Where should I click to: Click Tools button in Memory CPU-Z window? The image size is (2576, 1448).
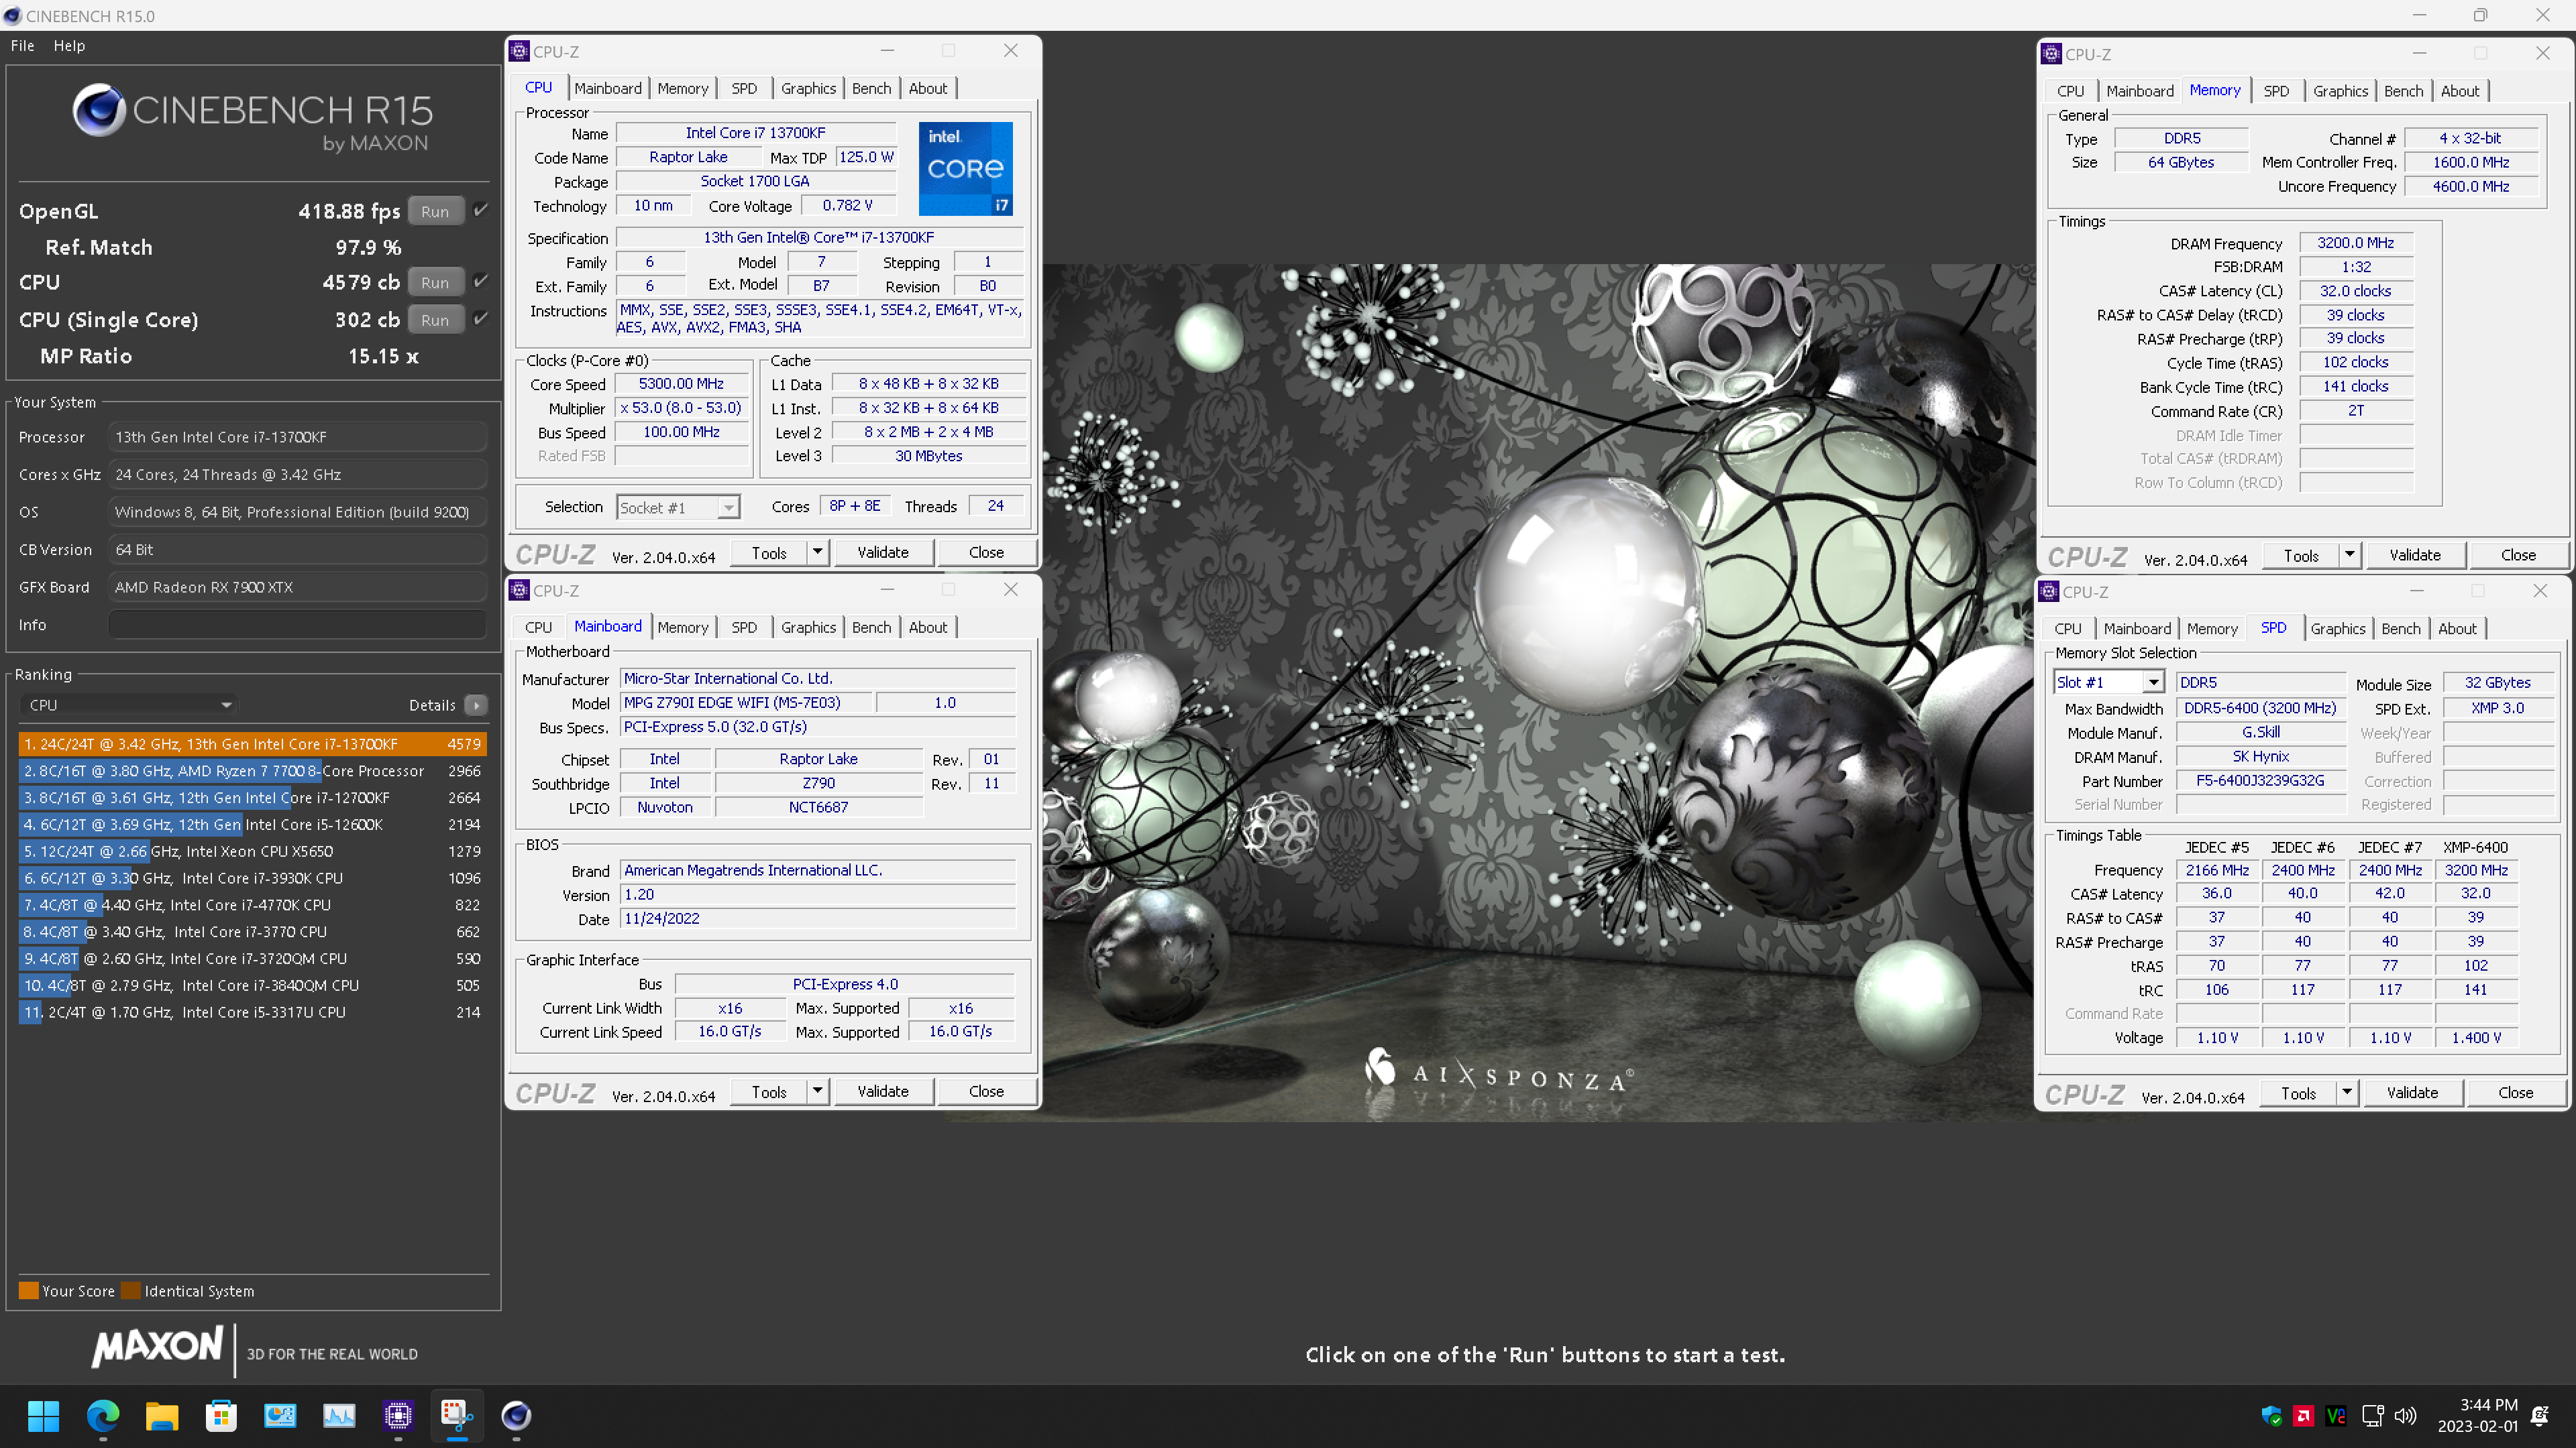coord(2301,556)
